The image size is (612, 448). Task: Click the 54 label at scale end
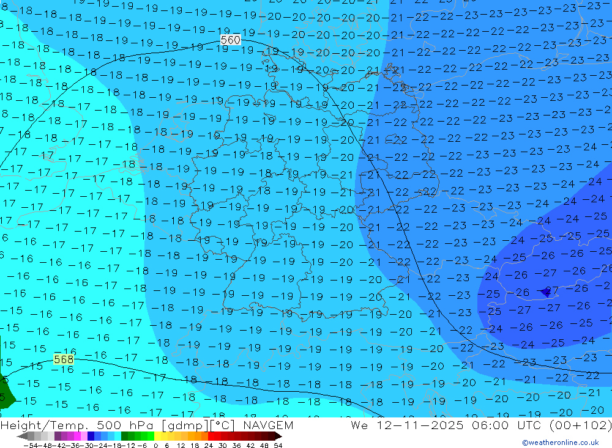[x=278, y=446]
